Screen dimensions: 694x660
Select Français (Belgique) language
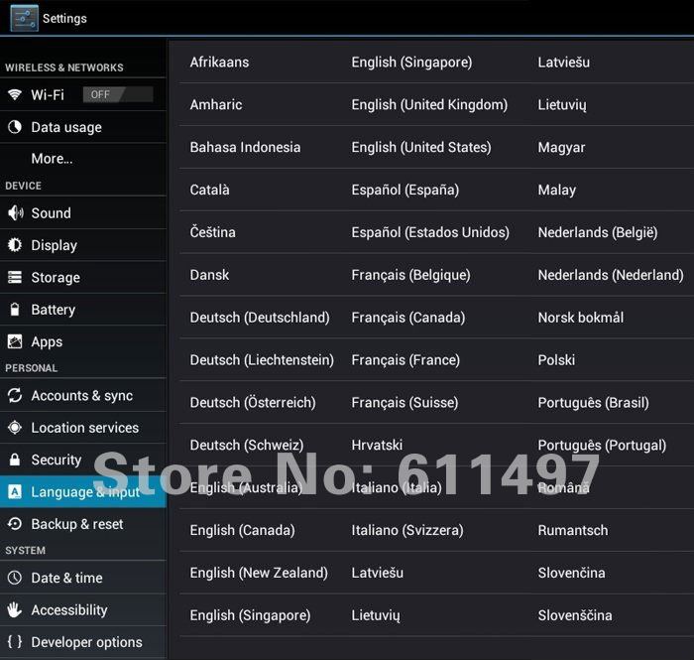[x=410, y=275]
